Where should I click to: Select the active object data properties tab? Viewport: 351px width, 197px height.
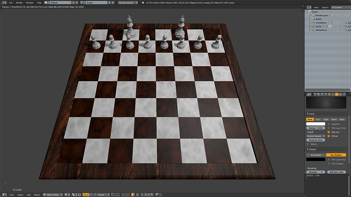(337, 94)
